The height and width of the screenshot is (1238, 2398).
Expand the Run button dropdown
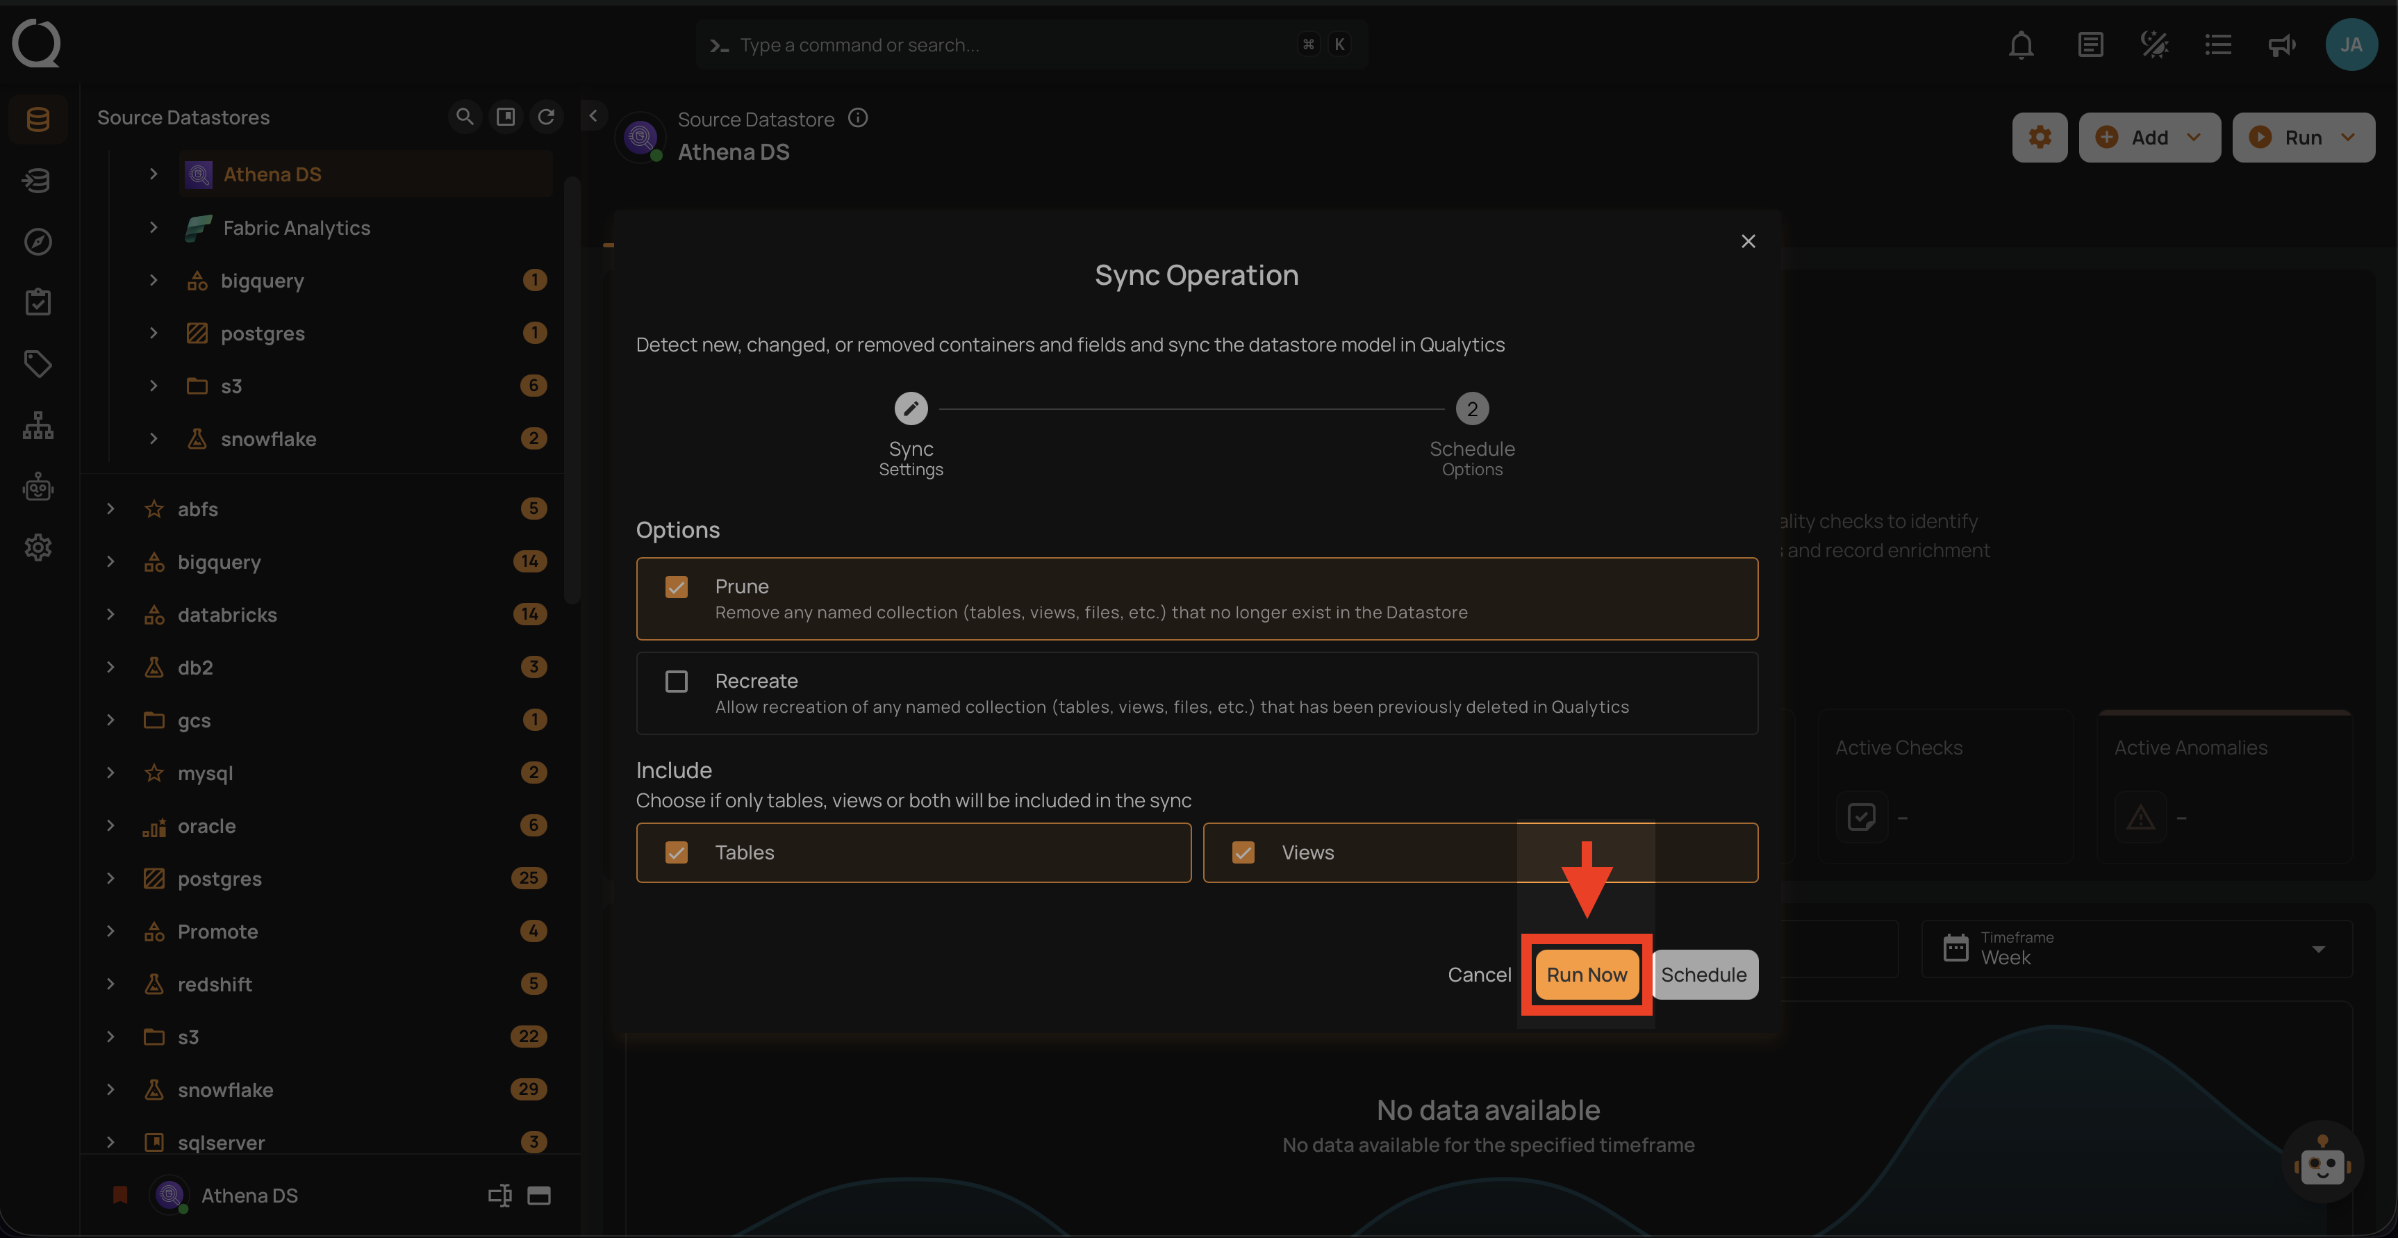click(x=2349, y=138)
